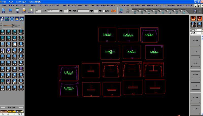The height and width of the screenshot is (116, 203).
Task: Click the phone/device icon atop the left panel
Action: [2, 19]
